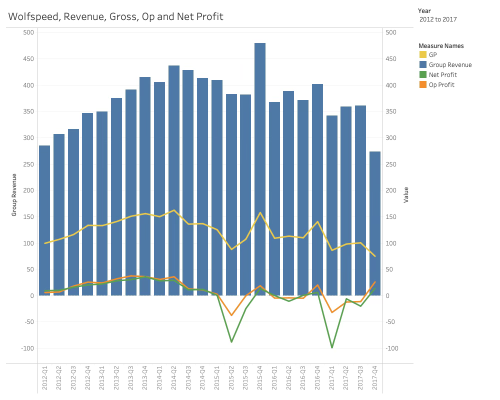
Task: Click the 2014-Q1 x-axis label
Action: coord(159,377)
